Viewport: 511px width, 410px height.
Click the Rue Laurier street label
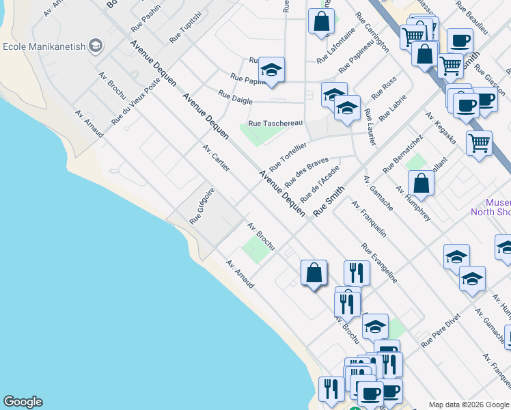pos(370,127)
